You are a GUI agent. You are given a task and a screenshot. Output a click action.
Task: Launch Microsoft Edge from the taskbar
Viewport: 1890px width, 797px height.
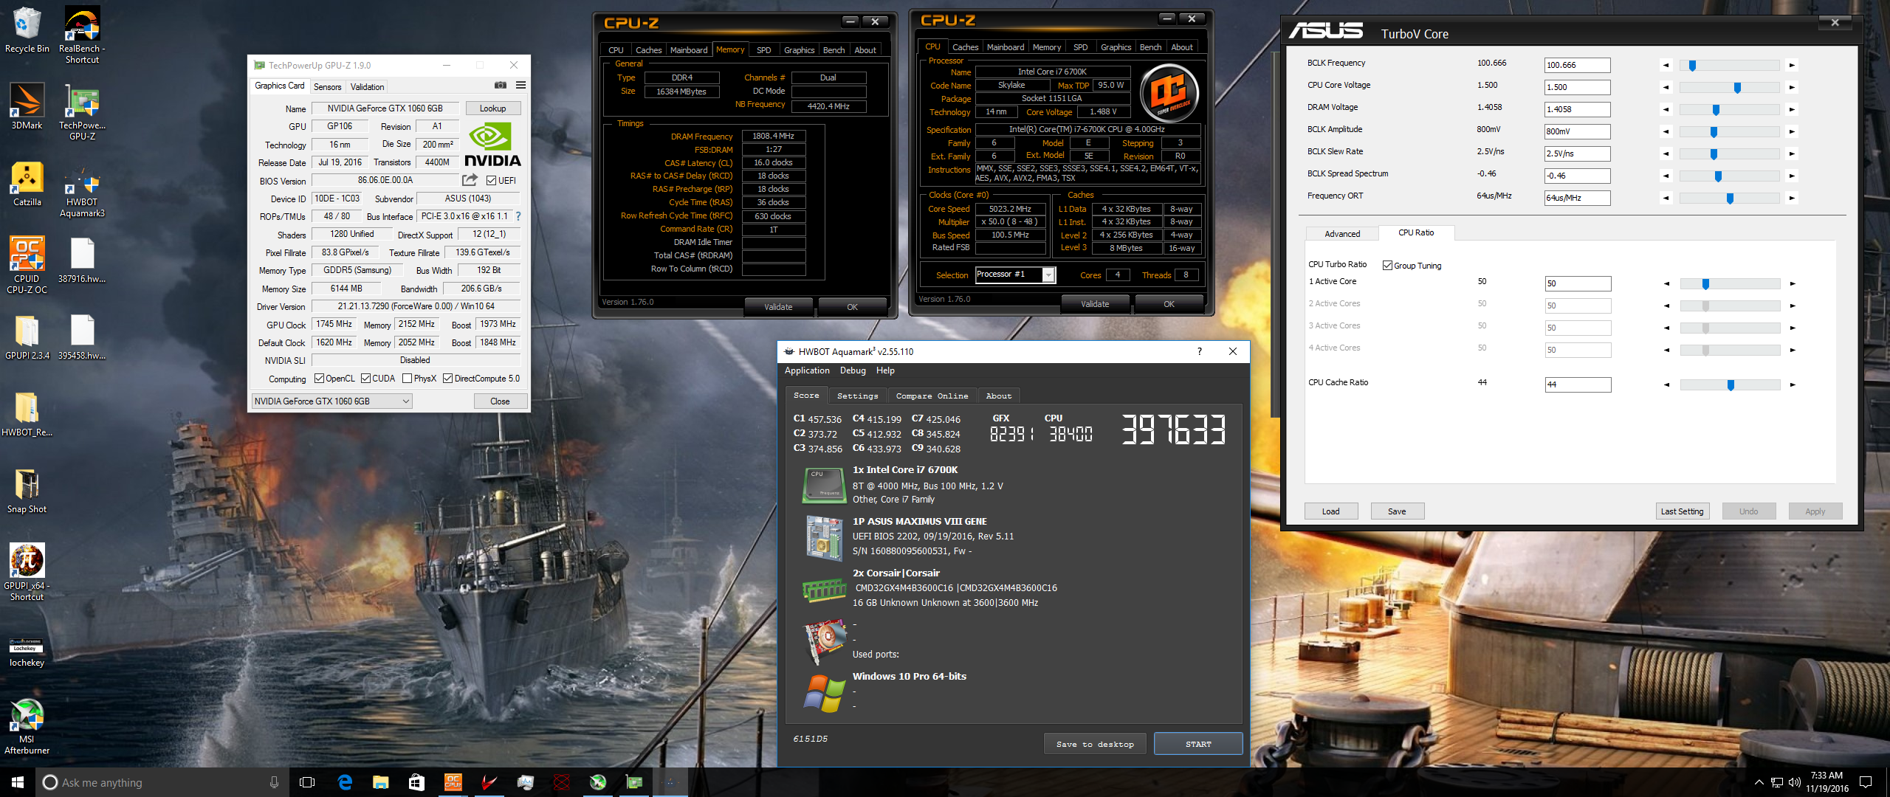(x=345, y=782)
